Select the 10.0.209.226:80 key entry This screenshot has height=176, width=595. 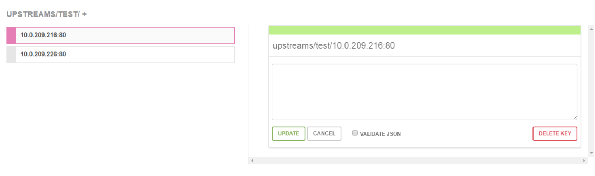point(120,55)
